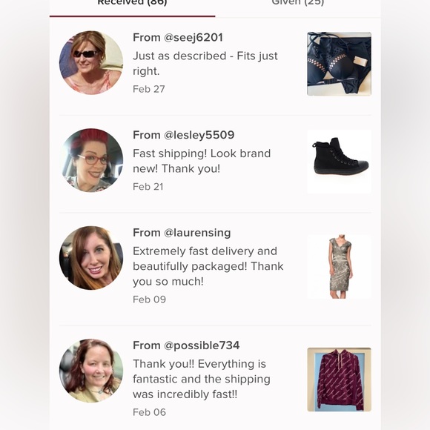Viewport: 430px width, 430px height.
Task: Click the Feb 27 review date
Action: click(x=148, y=89)
